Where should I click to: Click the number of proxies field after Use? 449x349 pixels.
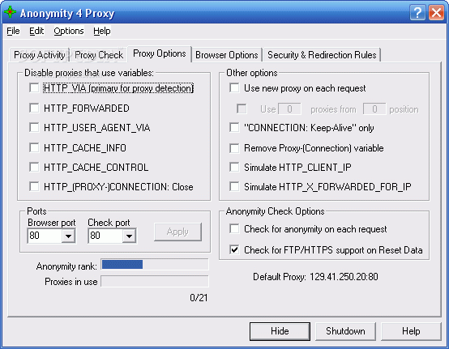point(289,109)
